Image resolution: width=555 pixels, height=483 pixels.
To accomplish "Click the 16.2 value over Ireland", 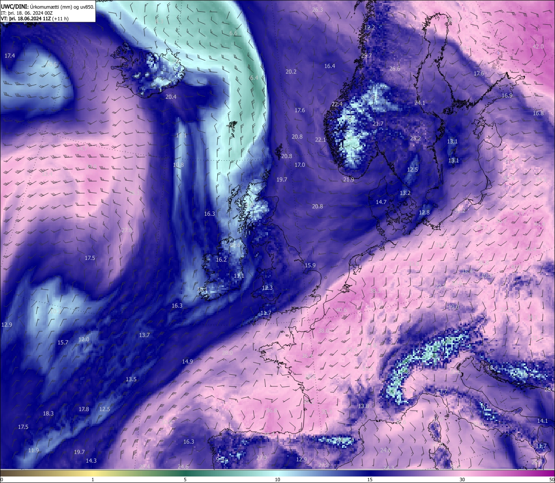I will point(221,260).
